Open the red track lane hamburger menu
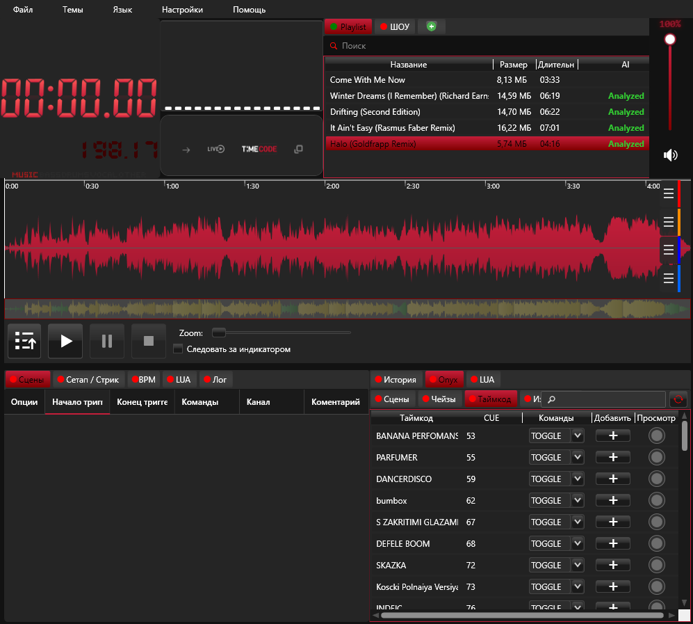The width and height of the screenshot is (693, 624). click(669, 193)
